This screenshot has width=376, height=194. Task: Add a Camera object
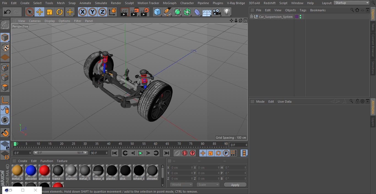point(217,12)
